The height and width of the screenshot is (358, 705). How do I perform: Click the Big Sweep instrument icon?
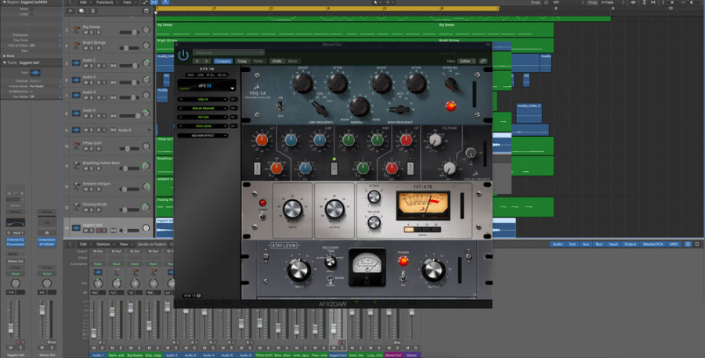77,30
